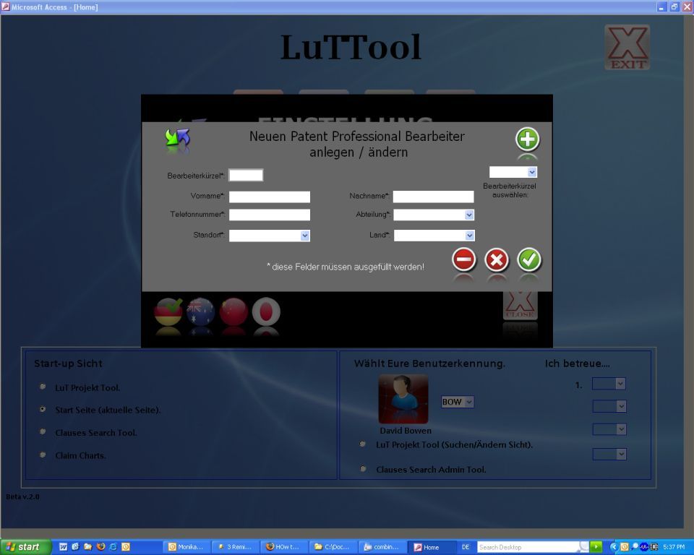Select the Chinese flag language icon
Viewport: 694px width, 555px height.
(x=234, y=312)
